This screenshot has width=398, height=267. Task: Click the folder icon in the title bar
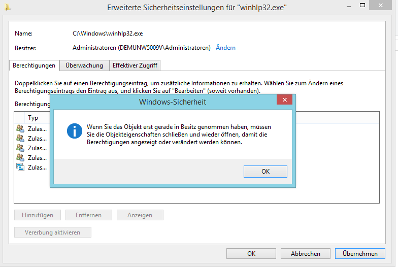6,7
